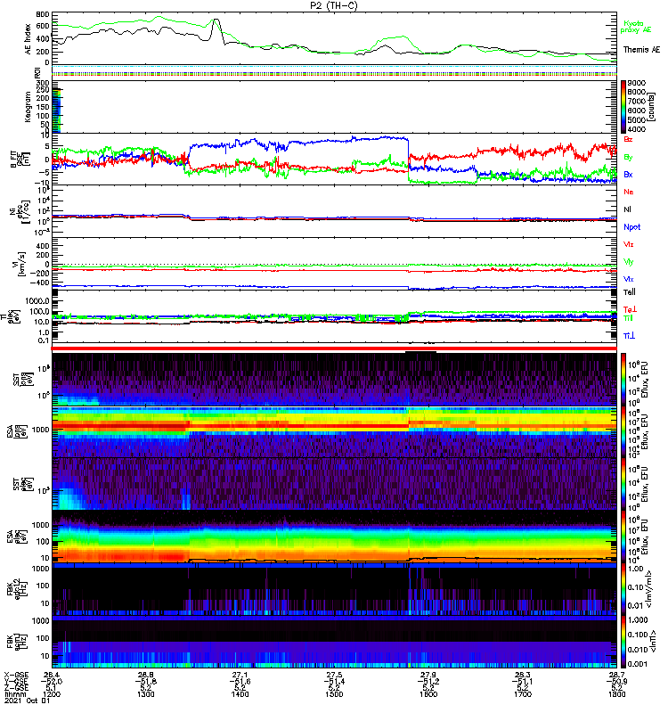
Task: Click the ESA electrons Eflux color bar
Action: (623, 537)
